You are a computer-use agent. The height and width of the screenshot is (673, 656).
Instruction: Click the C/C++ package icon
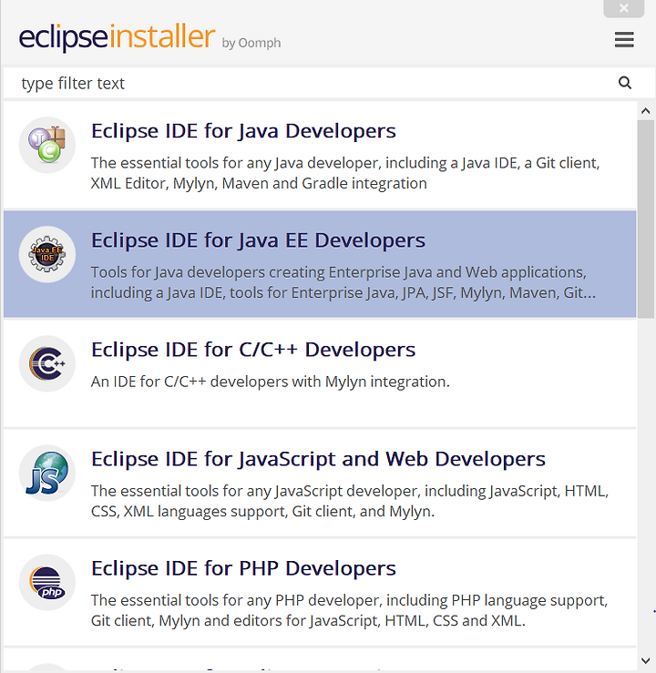pos(47,363)
